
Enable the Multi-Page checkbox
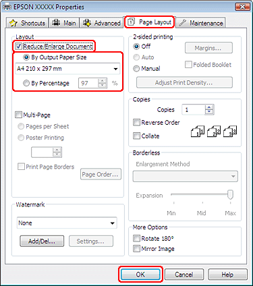click(x=18, y=115)
